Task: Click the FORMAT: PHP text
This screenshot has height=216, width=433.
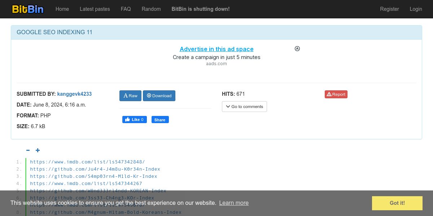Action: [x=34, y=116]
